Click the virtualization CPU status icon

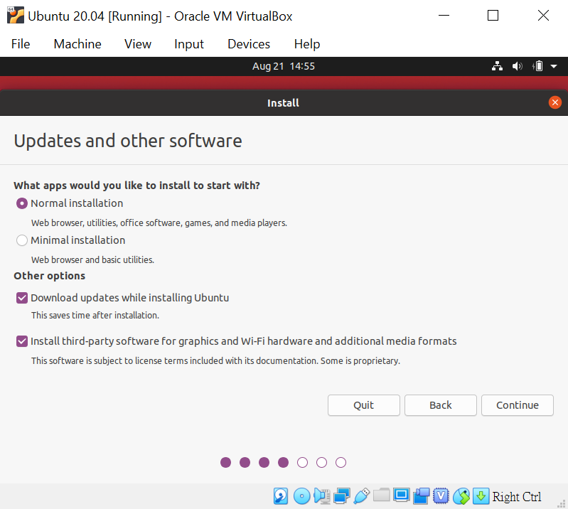pyautogui.click(x=441, y=496)
